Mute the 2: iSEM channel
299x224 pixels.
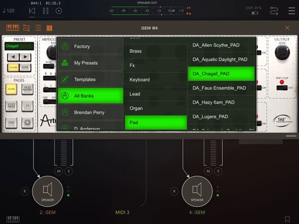pos(59,171)
